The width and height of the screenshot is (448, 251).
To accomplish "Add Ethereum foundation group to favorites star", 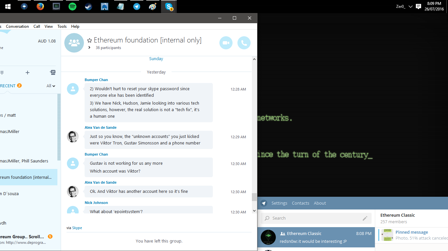I will 90,41.
